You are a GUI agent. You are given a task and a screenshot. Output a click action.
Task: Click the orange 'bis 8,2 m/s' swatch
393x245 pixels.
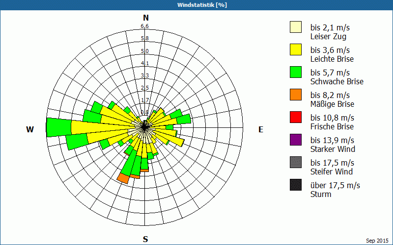296,95
